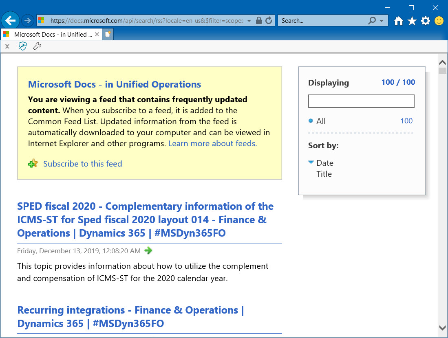Open the Home page icon
Image resolution: width=448 pixels, height=338 pixels.
pos(398,21)
